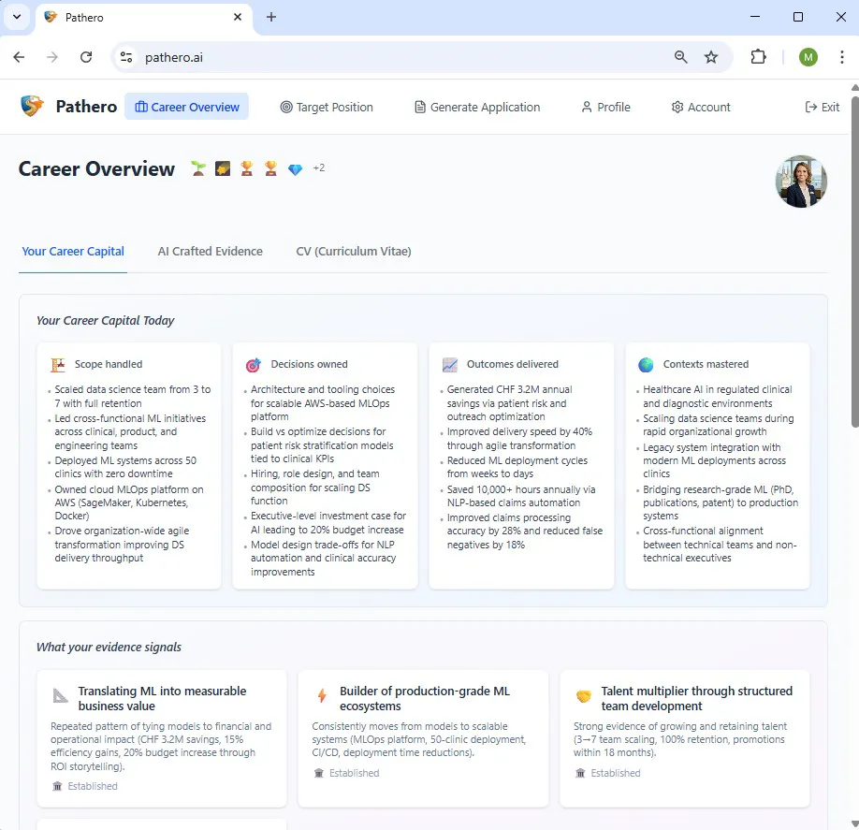This screenshot has height=830, width=859.
Task: Open browser Extensions puzzle icon
Action: pos(758,57)
